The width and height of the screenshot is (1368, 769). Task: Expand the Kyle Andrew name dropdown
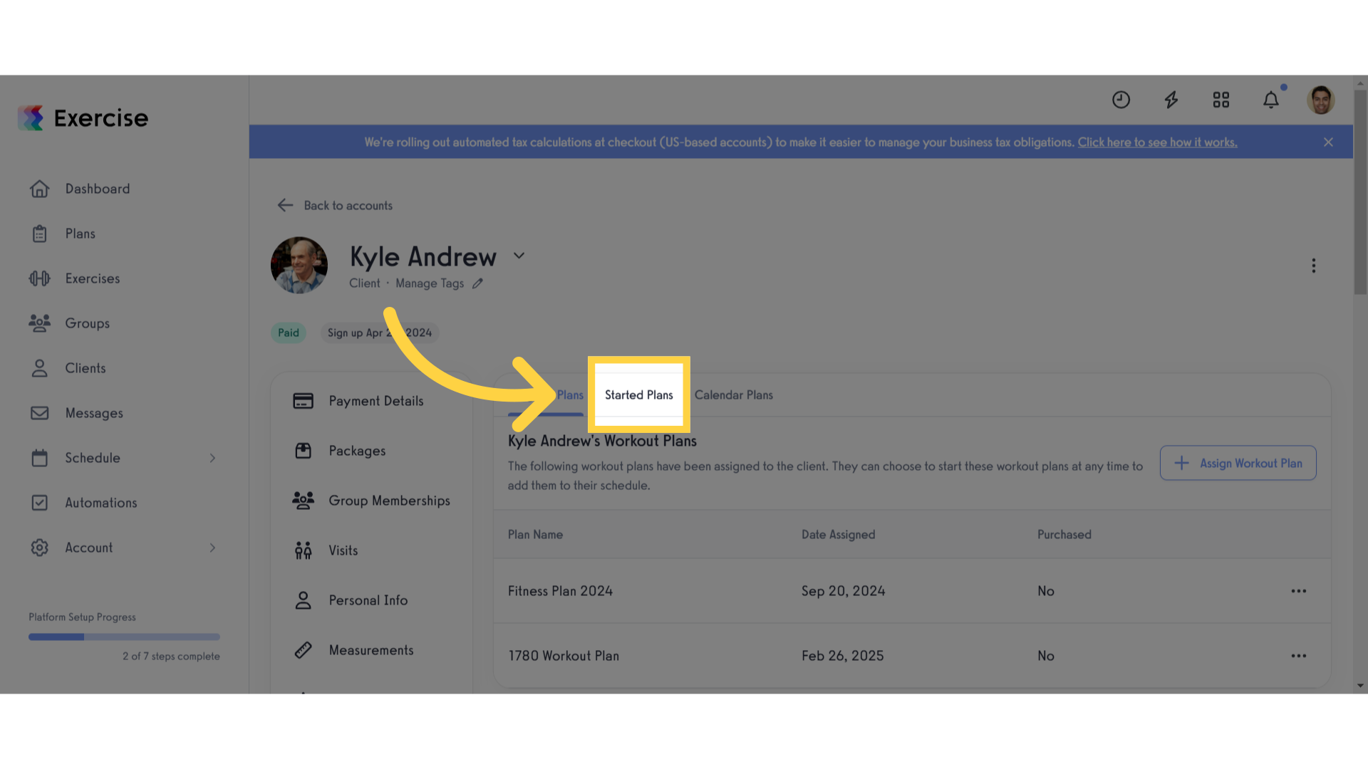pyautogui.click(x=519, y=256)
